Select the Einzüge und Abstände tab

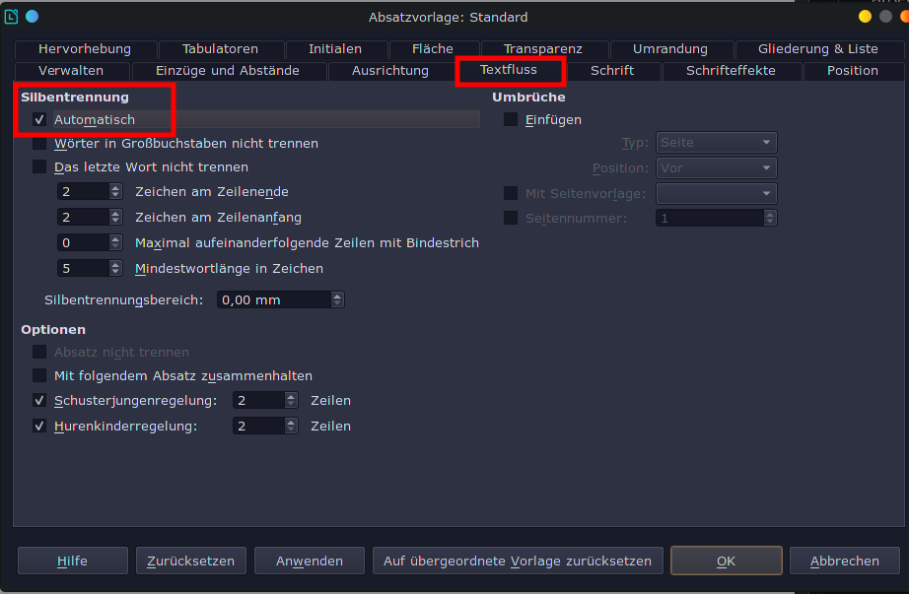pos(229,70)
